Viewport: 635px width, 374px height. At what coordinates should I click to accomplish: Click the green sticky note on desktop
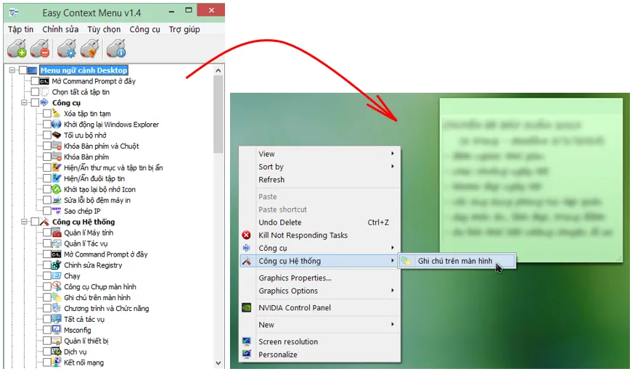tap(531, 180)
